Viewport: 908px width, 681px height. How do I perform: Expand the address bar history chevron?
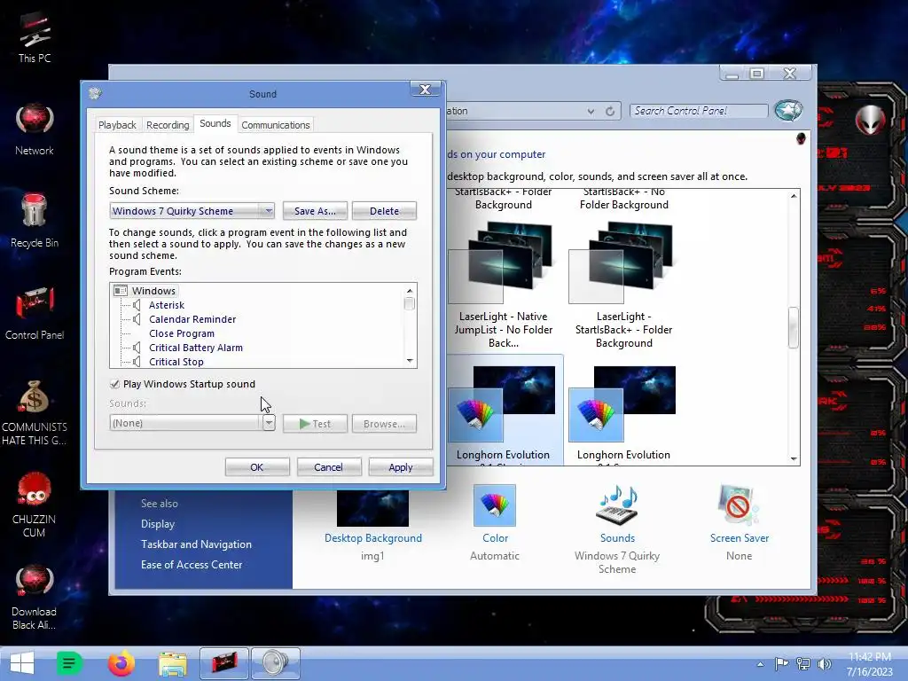[591, 111]
